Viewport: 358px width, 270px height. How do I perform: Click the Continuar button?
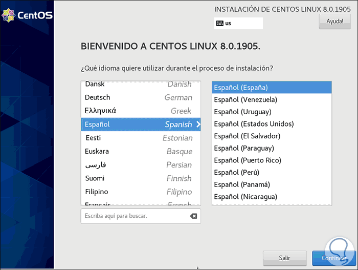(334, 258)
